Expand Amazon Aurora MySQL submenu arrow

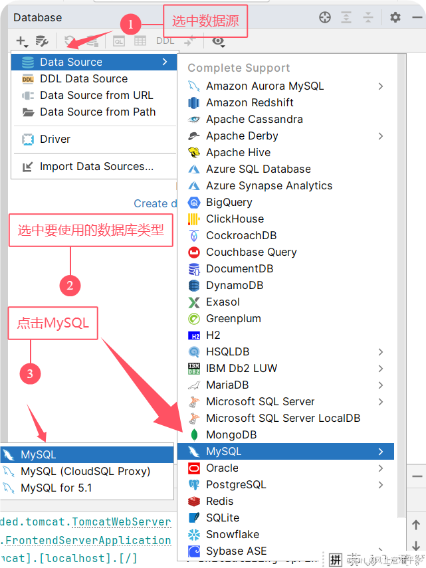pos(380,86)
